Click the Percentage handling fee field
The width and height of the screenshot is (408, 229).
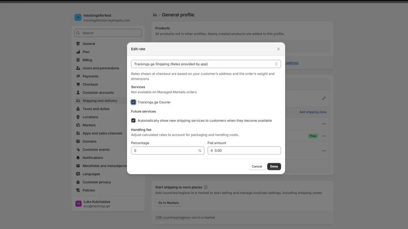168,151
